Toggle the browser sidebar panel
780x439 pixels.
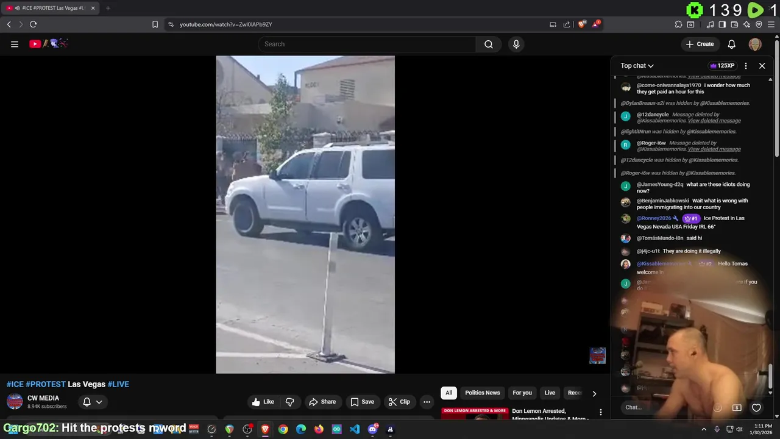tap(722, 24)
